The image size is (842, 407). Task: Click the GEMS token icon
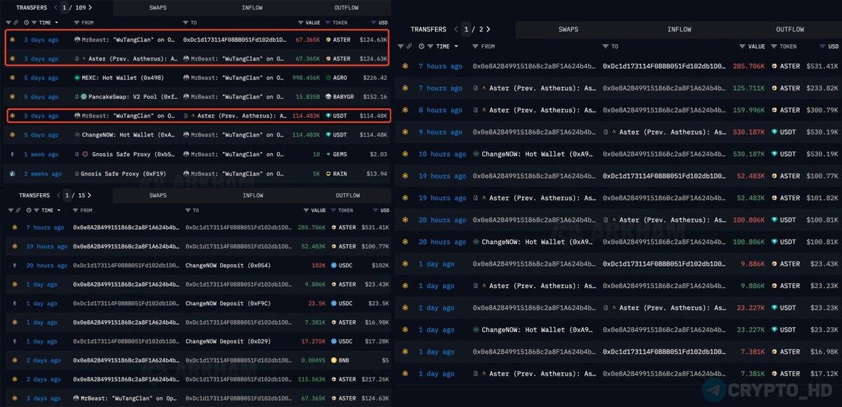click(328, 154)
